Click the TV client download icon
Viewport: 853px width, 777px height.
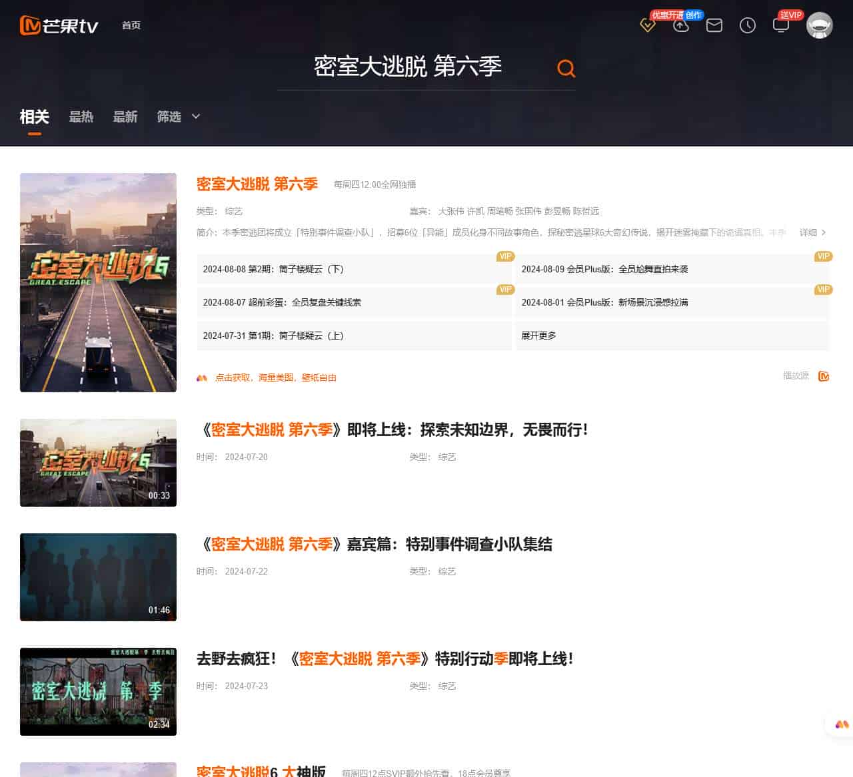780,26
